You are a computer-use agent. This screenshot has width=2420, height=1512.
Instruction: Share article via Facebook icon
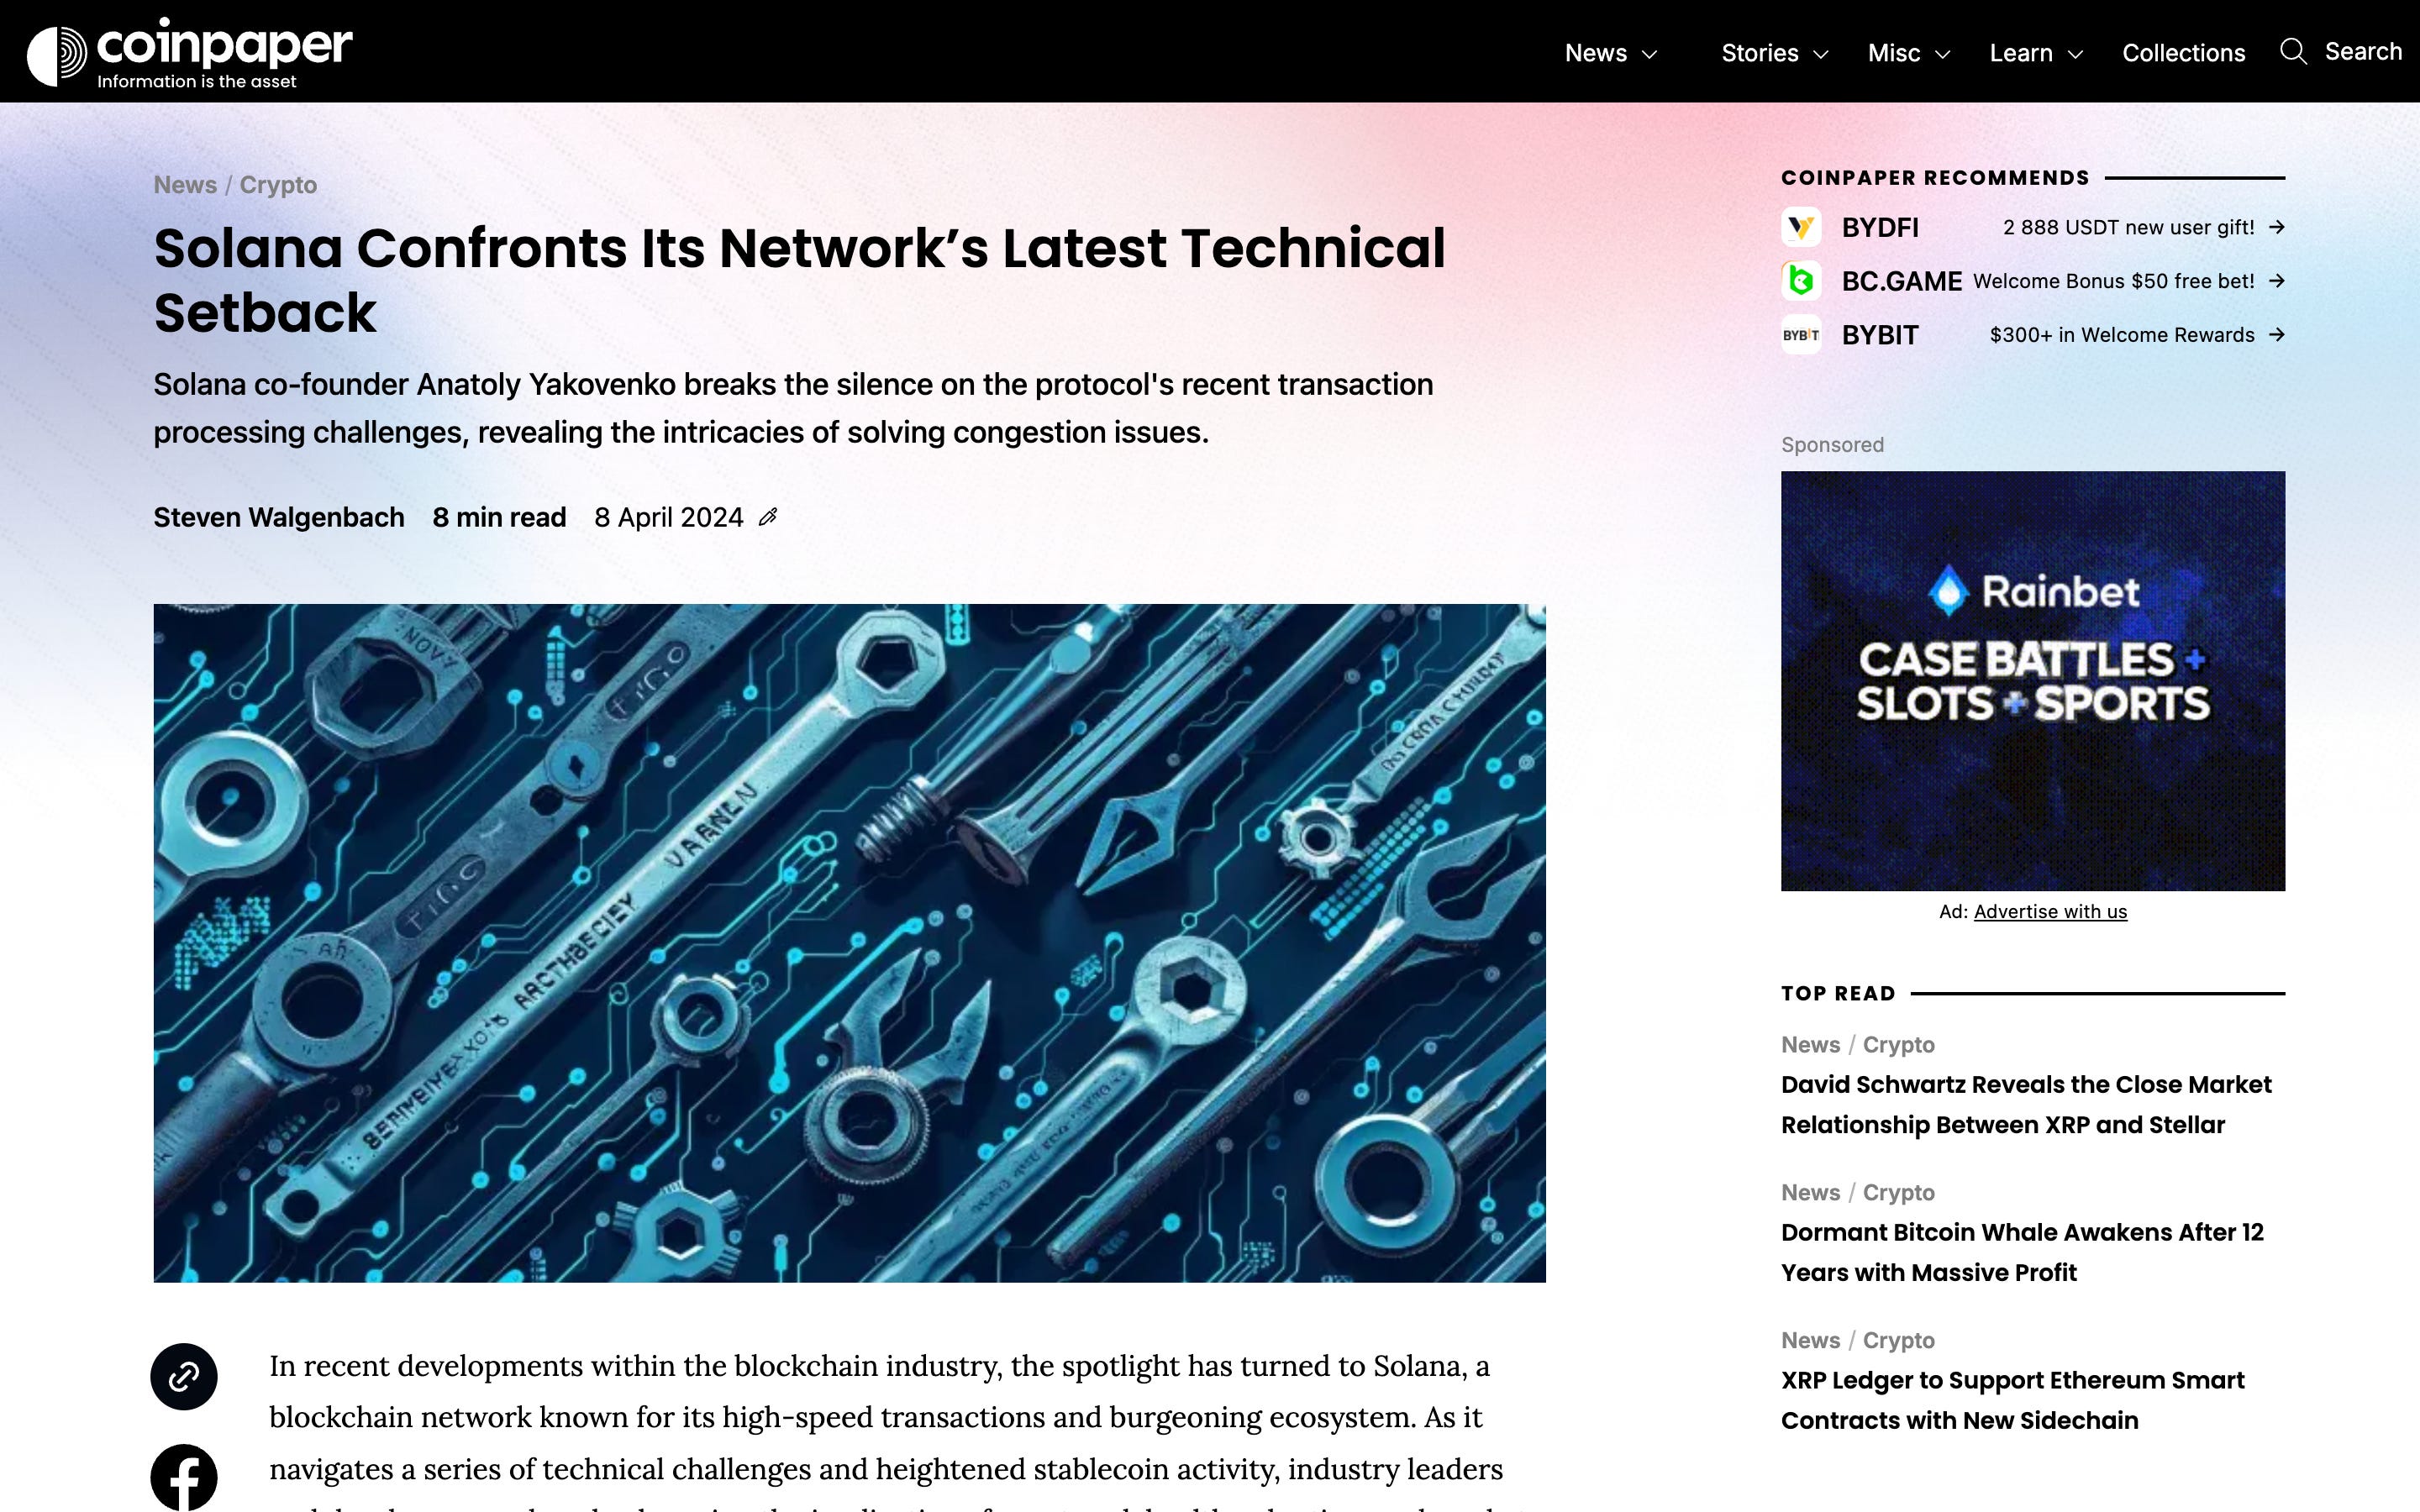(184, 1476)
